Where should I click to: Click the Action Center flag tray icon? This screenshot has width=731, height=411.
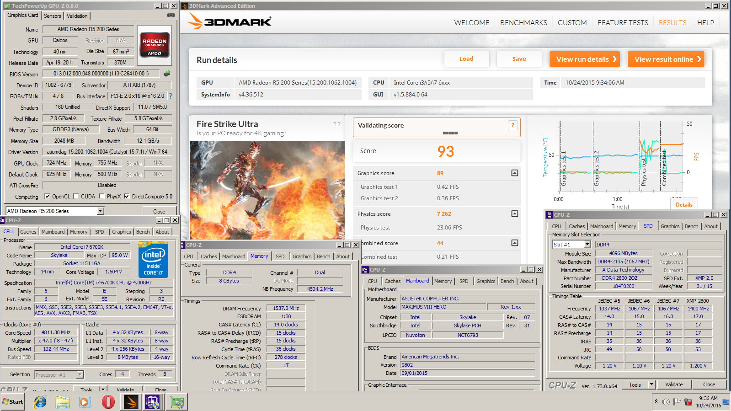677,402
